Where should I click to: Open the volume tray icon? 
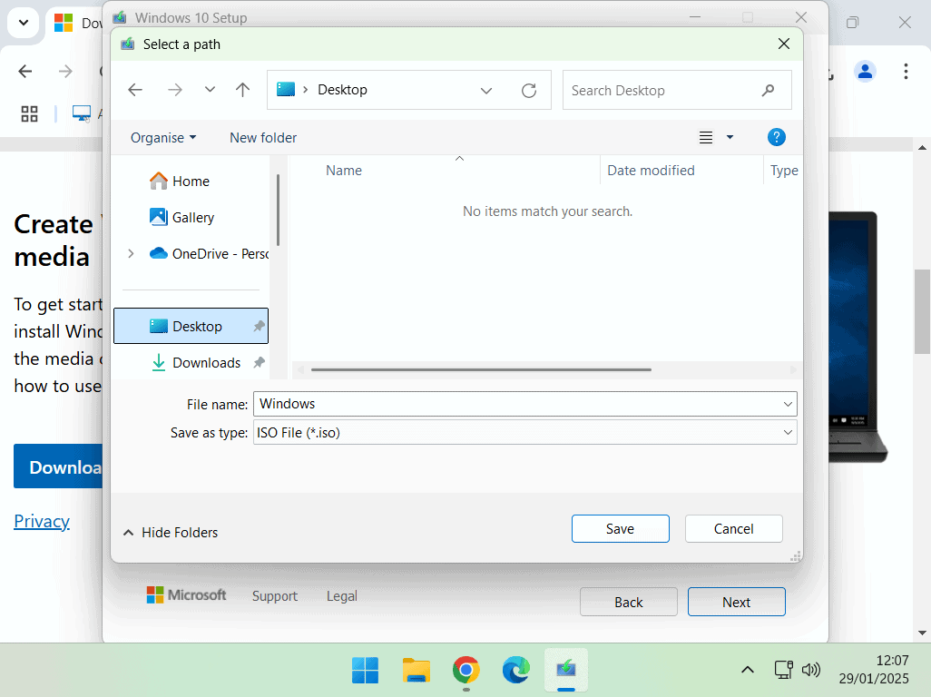click(810, 670)
